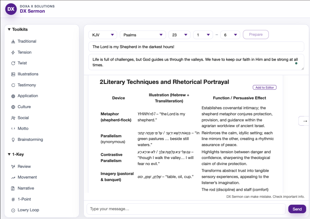Collapse the 1-Key section
Viewport: 310px width, 219px height.
pyautogui.click(x=9, y=154)
